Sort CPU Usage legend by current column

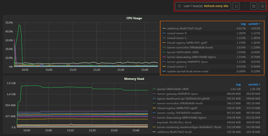click(254, 24)
